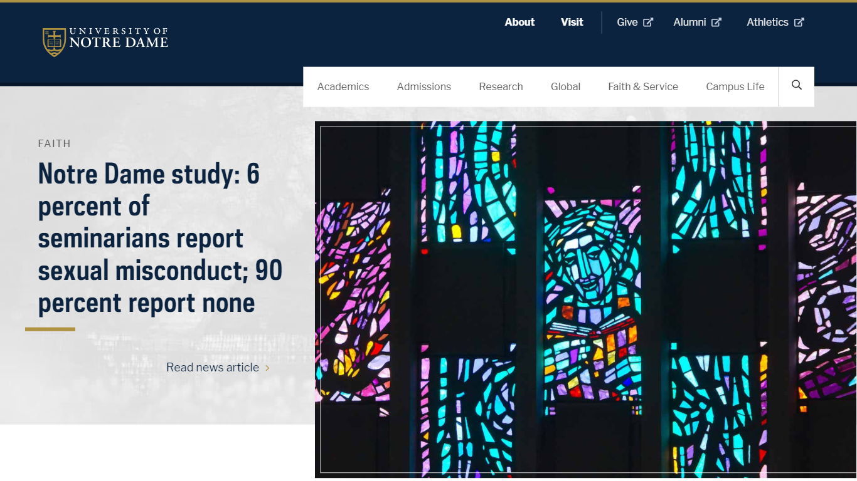Open the Research navigation item
The width and height of the screenshot is (857, 481).
click(x=501, y=86)
